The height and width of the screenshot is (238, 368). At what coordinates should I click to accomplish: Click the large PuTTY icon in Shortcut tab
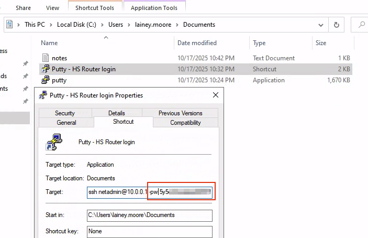tap(54, 142)
